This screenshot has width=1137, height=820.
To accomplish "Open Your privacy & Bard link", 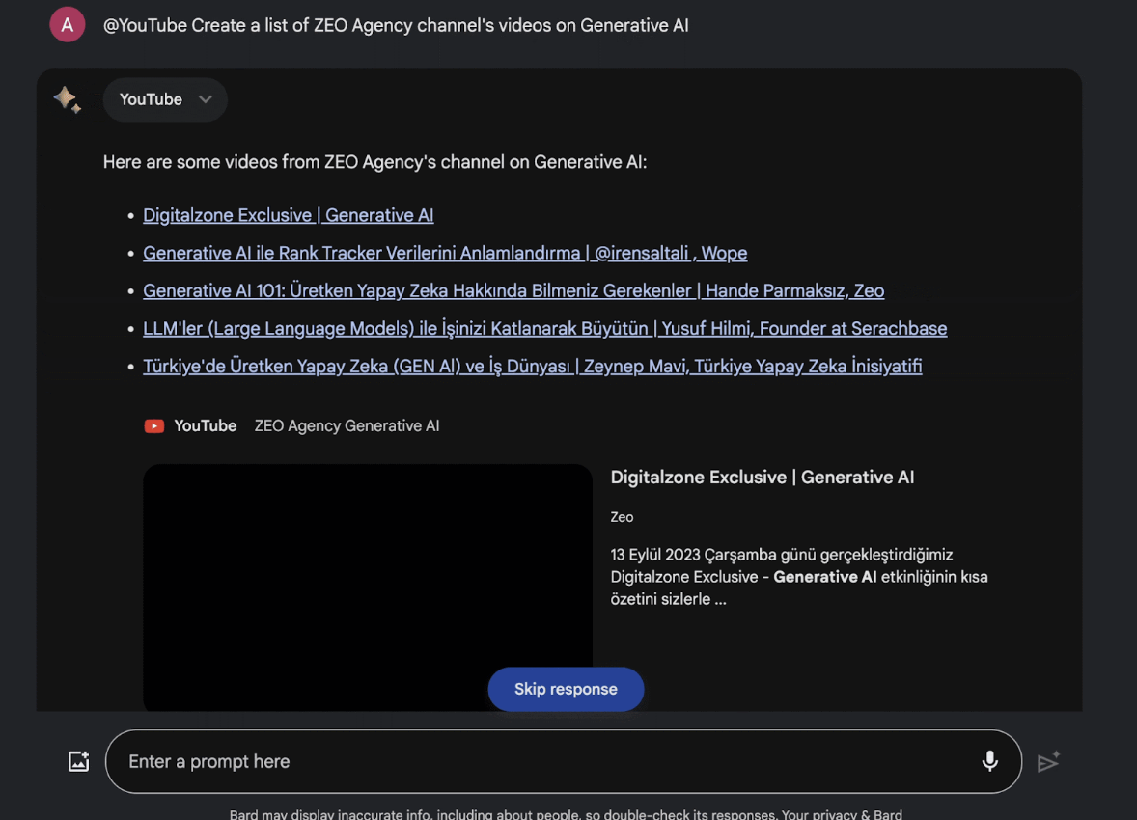I will 842,814.
